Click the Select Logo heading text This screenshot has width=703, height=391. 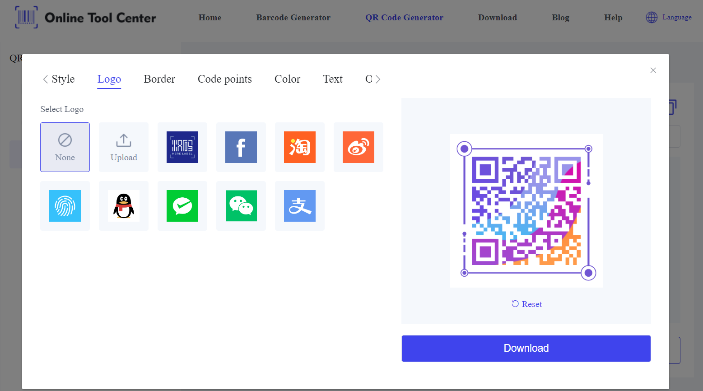pos(62,109)
